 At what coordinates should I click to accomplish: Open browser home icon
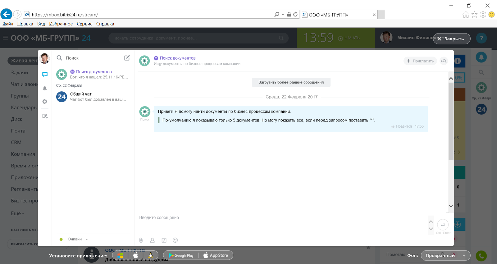tap(466, 15)
